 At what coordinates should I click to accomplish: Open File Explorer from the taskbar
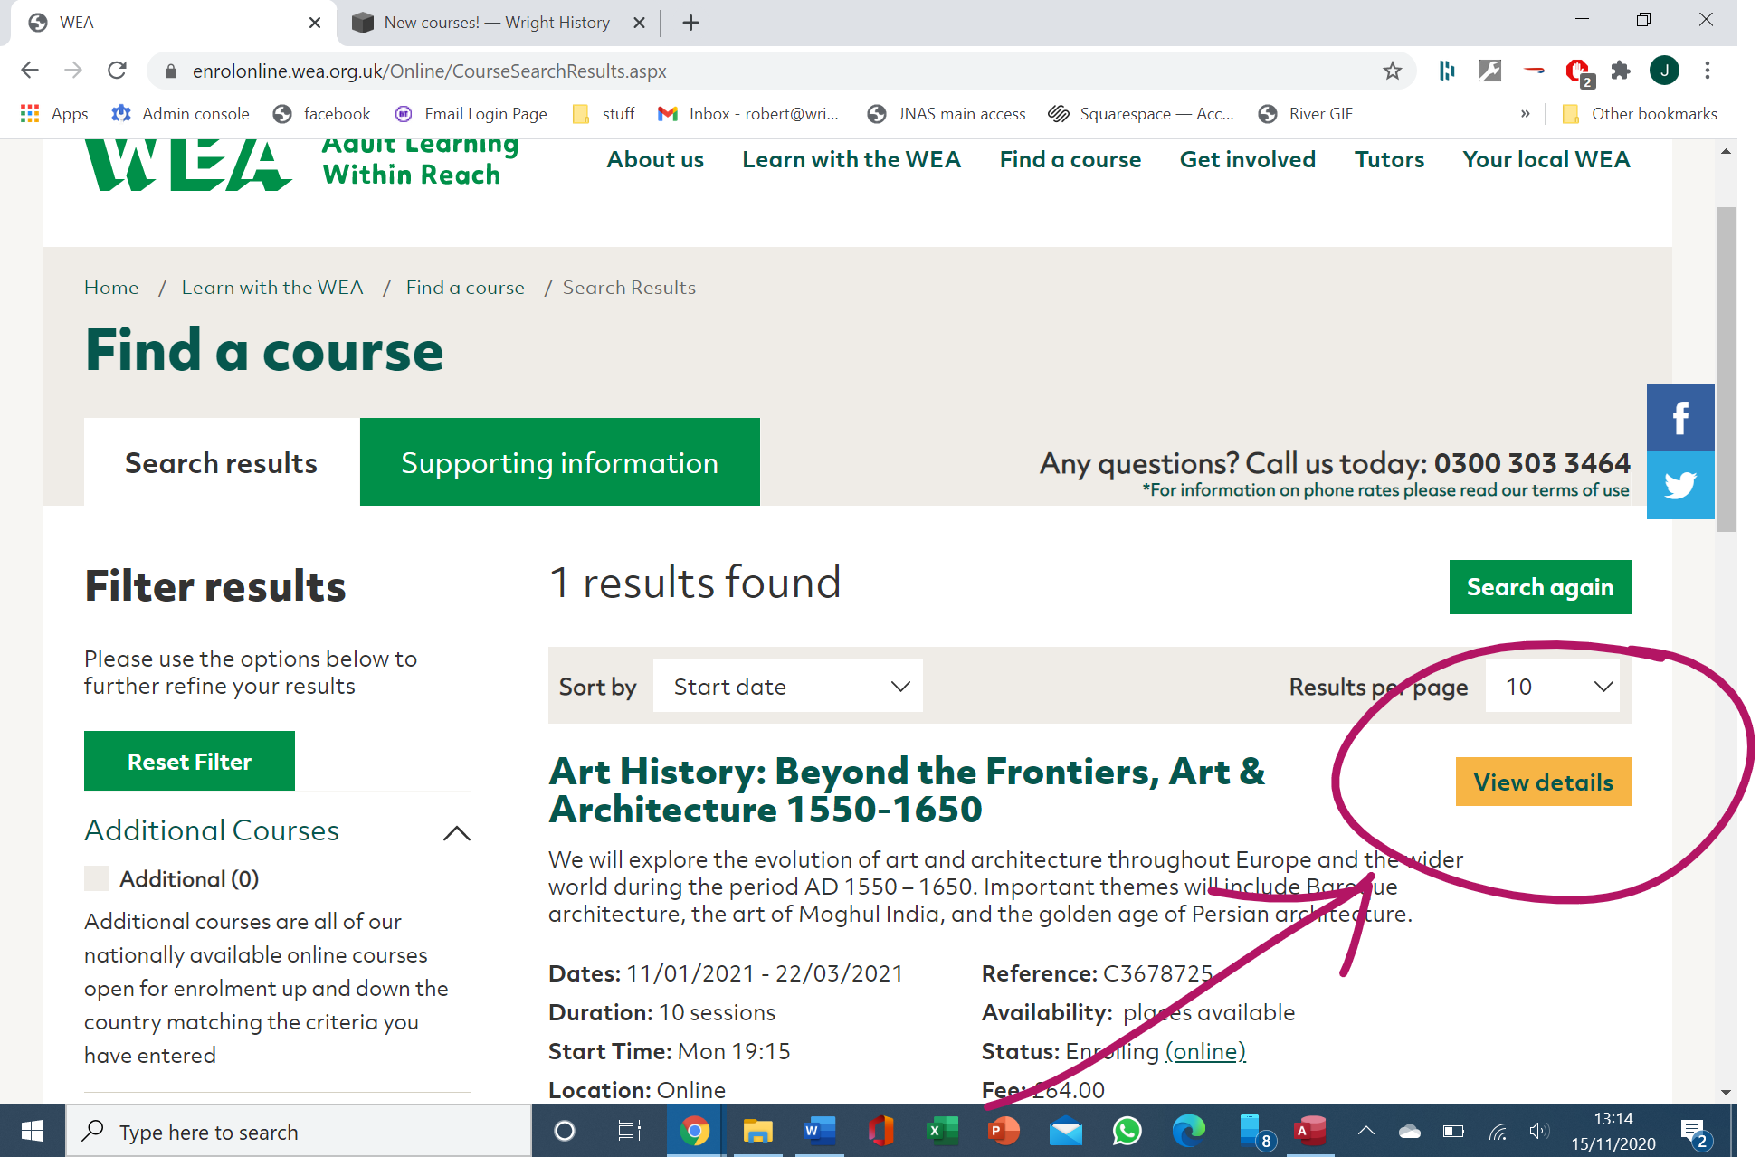coord(757,1131)
